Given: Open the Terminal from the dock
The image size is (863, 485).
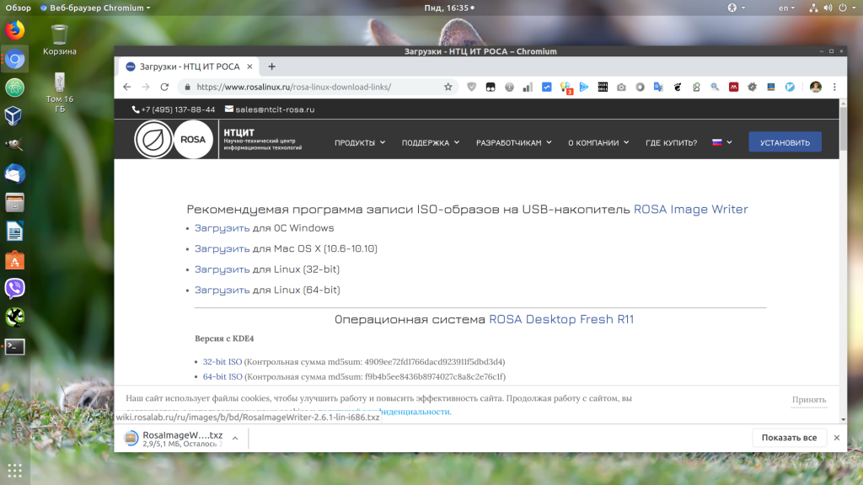Looking at the screenshot, I should pos(14,346).
